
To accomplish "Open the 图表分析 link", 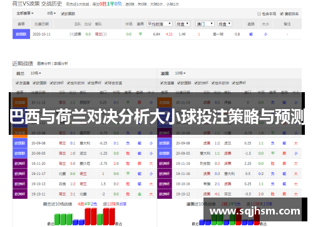I will 44,63.
